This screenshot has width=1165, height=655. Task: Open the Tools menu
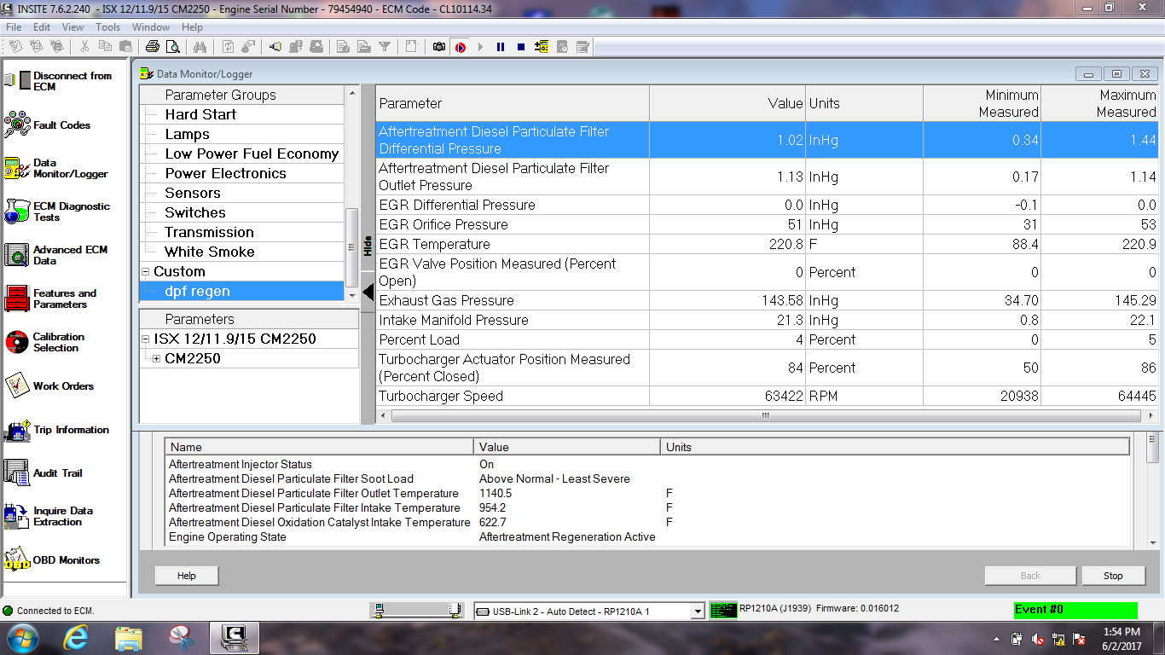[108, 27]
